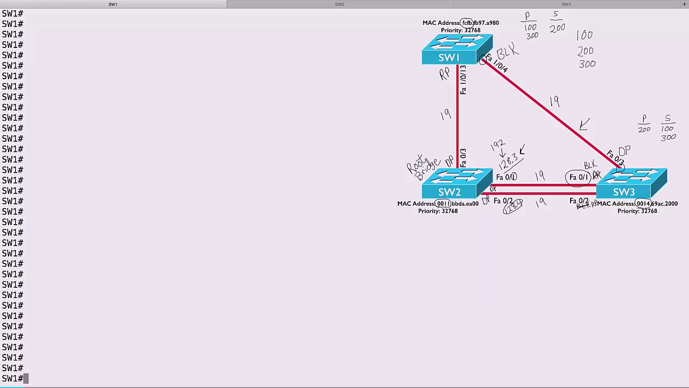689x388 pixels.
Task: Select the SW1 terminal tab
Action: (x=113, y=4)
